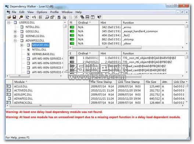
Task: Click the export icon for ordinal 1 row
Action: (72, 58)
